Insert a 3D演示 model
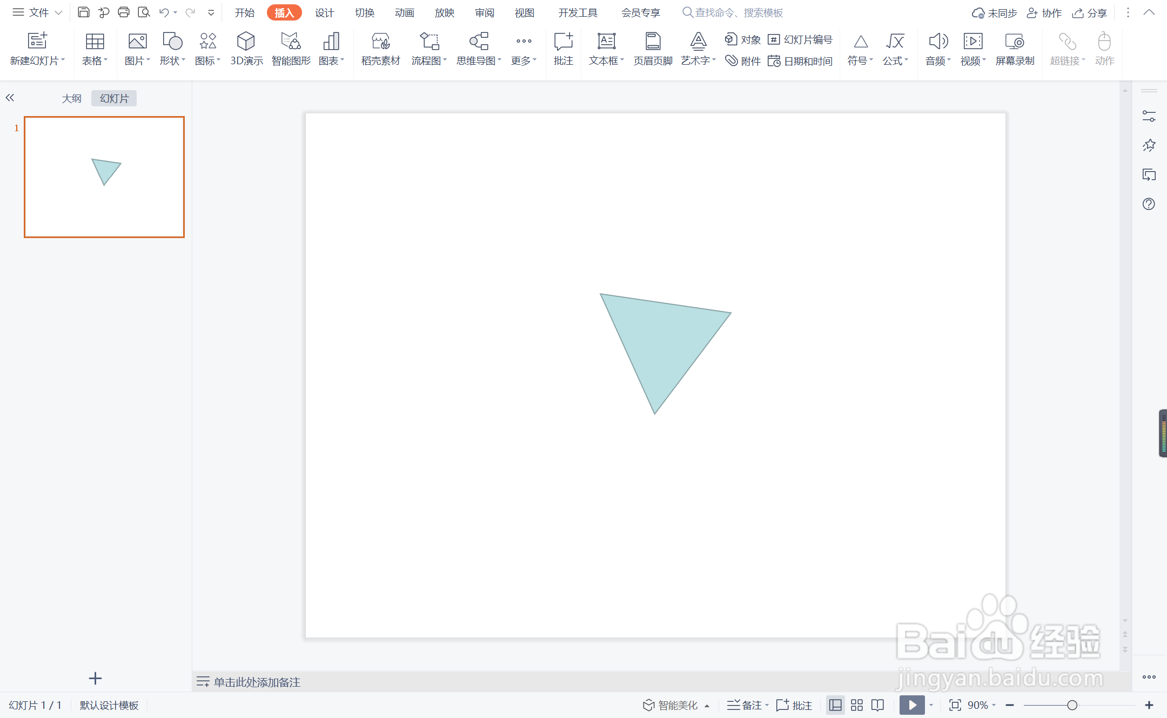Image resolution: width=1167 pixels, height=718 pixels. (246, 49)
